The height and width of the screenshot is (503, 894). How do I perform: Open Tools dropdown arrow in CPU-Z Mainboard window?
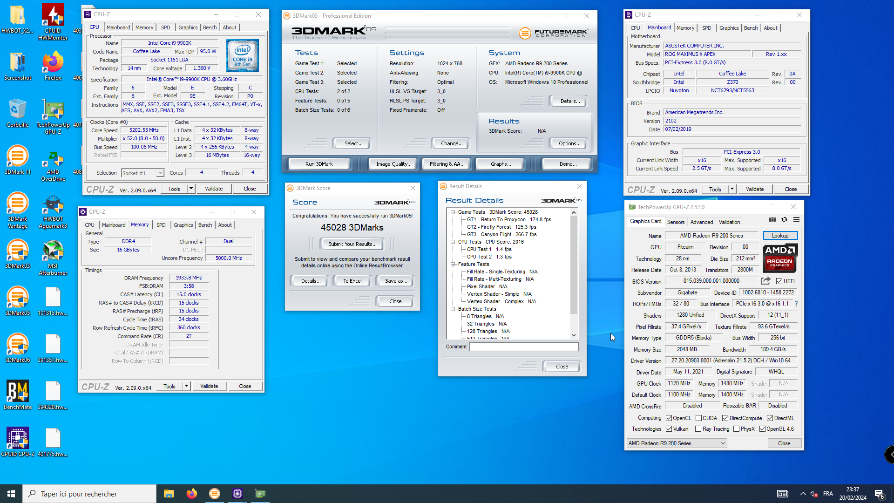[732, 189]
